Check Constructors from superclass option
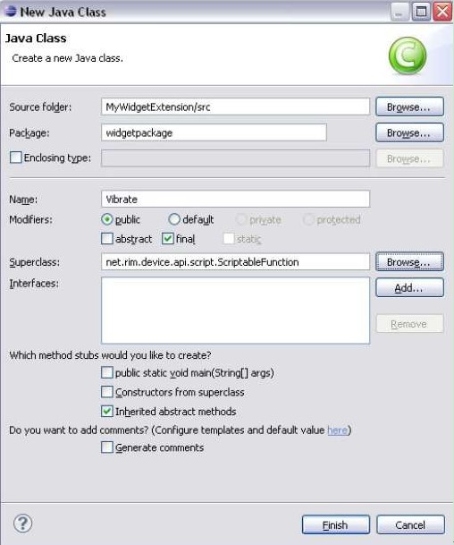454x545 pixels. (x=107, y=392)
